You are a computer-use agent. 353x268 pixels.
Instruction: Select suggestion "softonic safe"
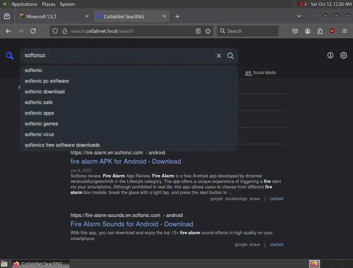coord(129,102)
